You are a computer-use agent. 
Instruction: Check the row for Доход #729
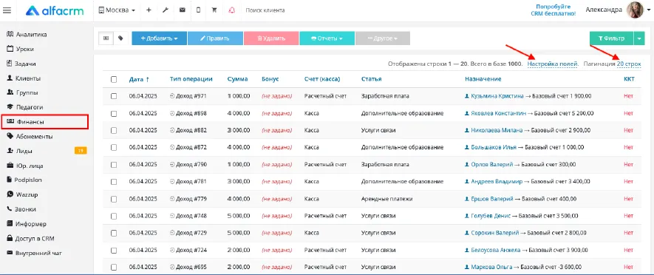tap(114, 233)
